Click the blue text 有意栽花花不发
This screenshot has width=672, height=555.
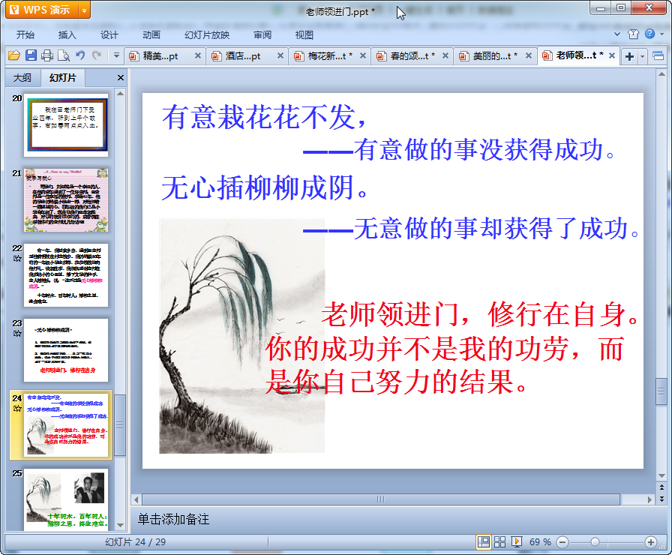pyautogui.click(x=264, y=118)
